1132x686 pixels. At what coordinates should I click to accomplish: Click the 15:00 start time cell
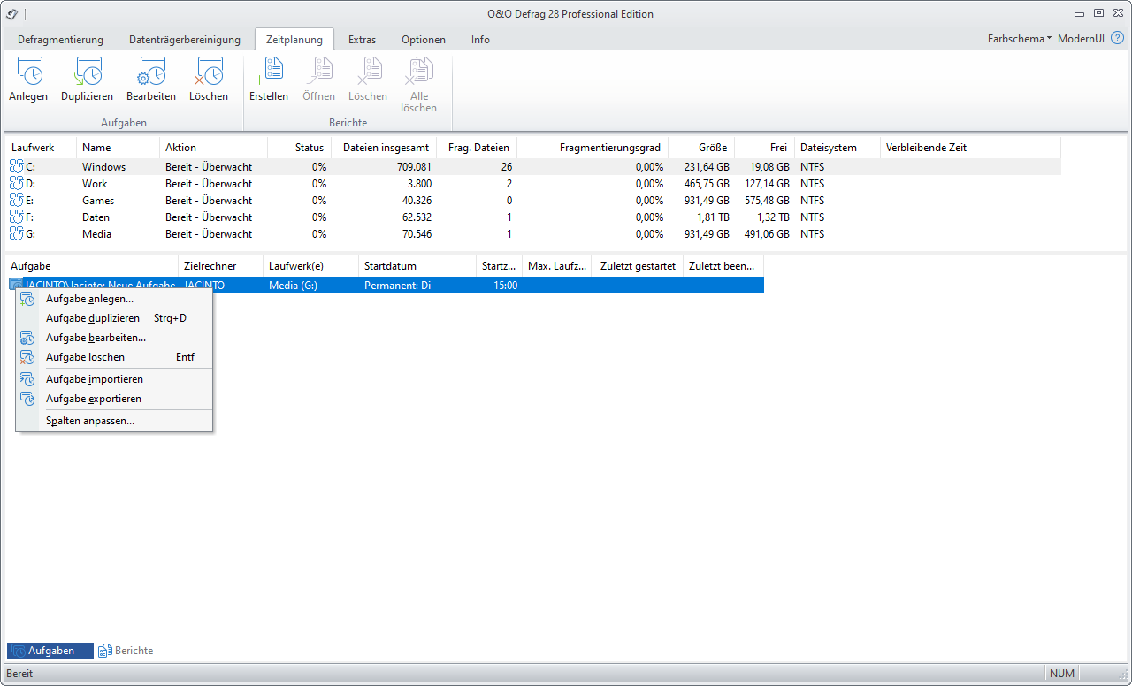click(506, 286)
